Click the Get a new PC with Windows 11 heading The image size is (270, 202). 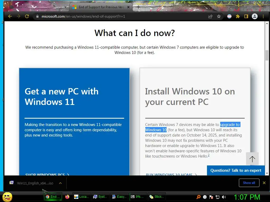click(x=62, y=96)
